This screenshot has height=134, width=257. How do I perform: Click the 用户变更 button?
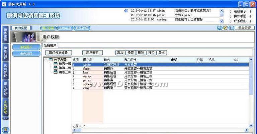click(92, 53)
